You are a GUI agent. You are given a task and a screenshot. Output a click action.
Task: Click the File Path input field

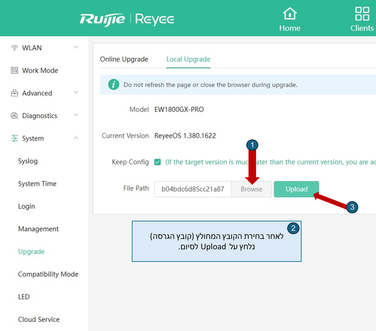point(193,189)
